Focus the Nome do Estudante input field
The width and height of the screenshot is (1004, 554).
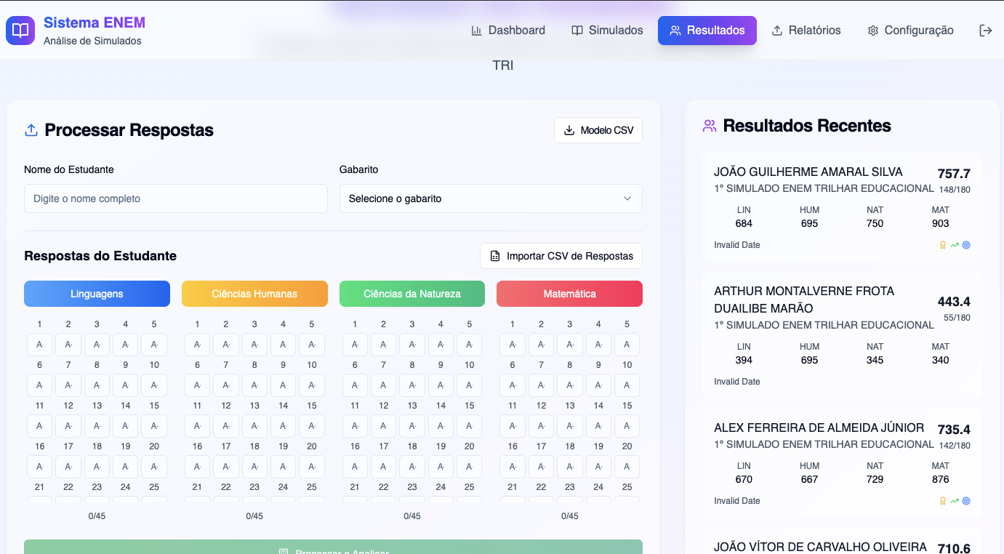pyautogui.click(x=175, y=198)
